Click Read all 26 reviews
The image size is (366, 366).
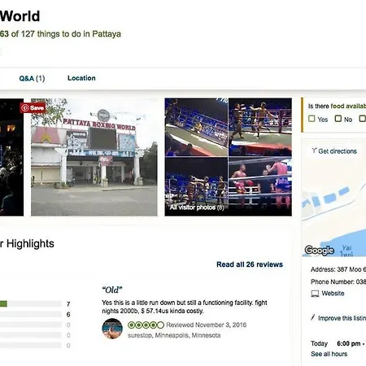pos(250,264)
